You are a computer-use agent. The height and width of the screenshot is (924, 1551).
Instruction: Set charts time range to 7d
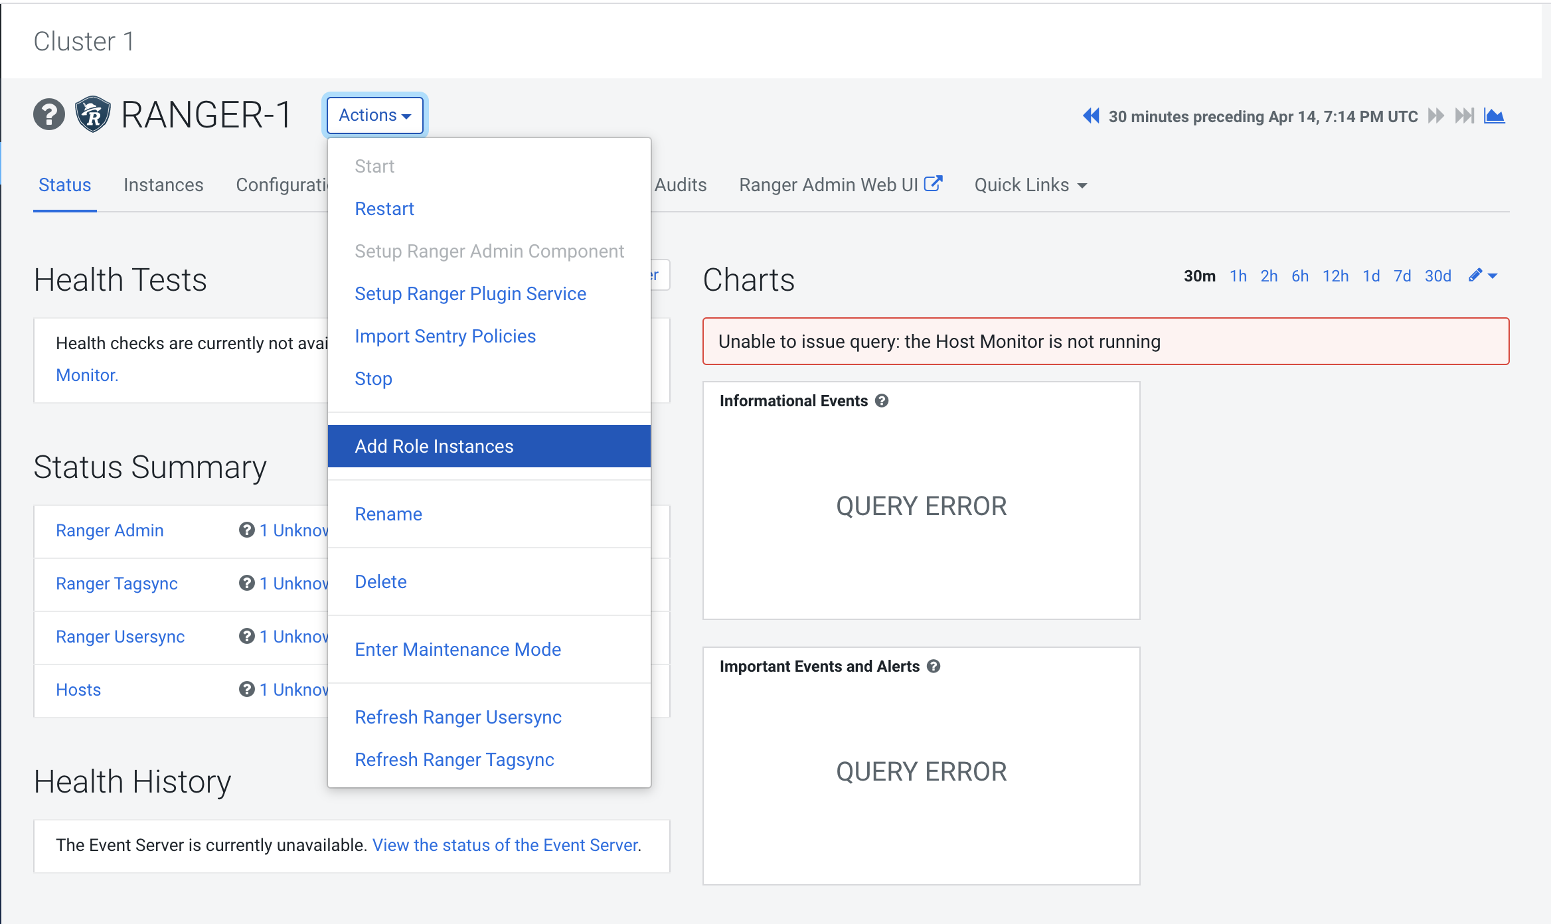coord(1402,276)
